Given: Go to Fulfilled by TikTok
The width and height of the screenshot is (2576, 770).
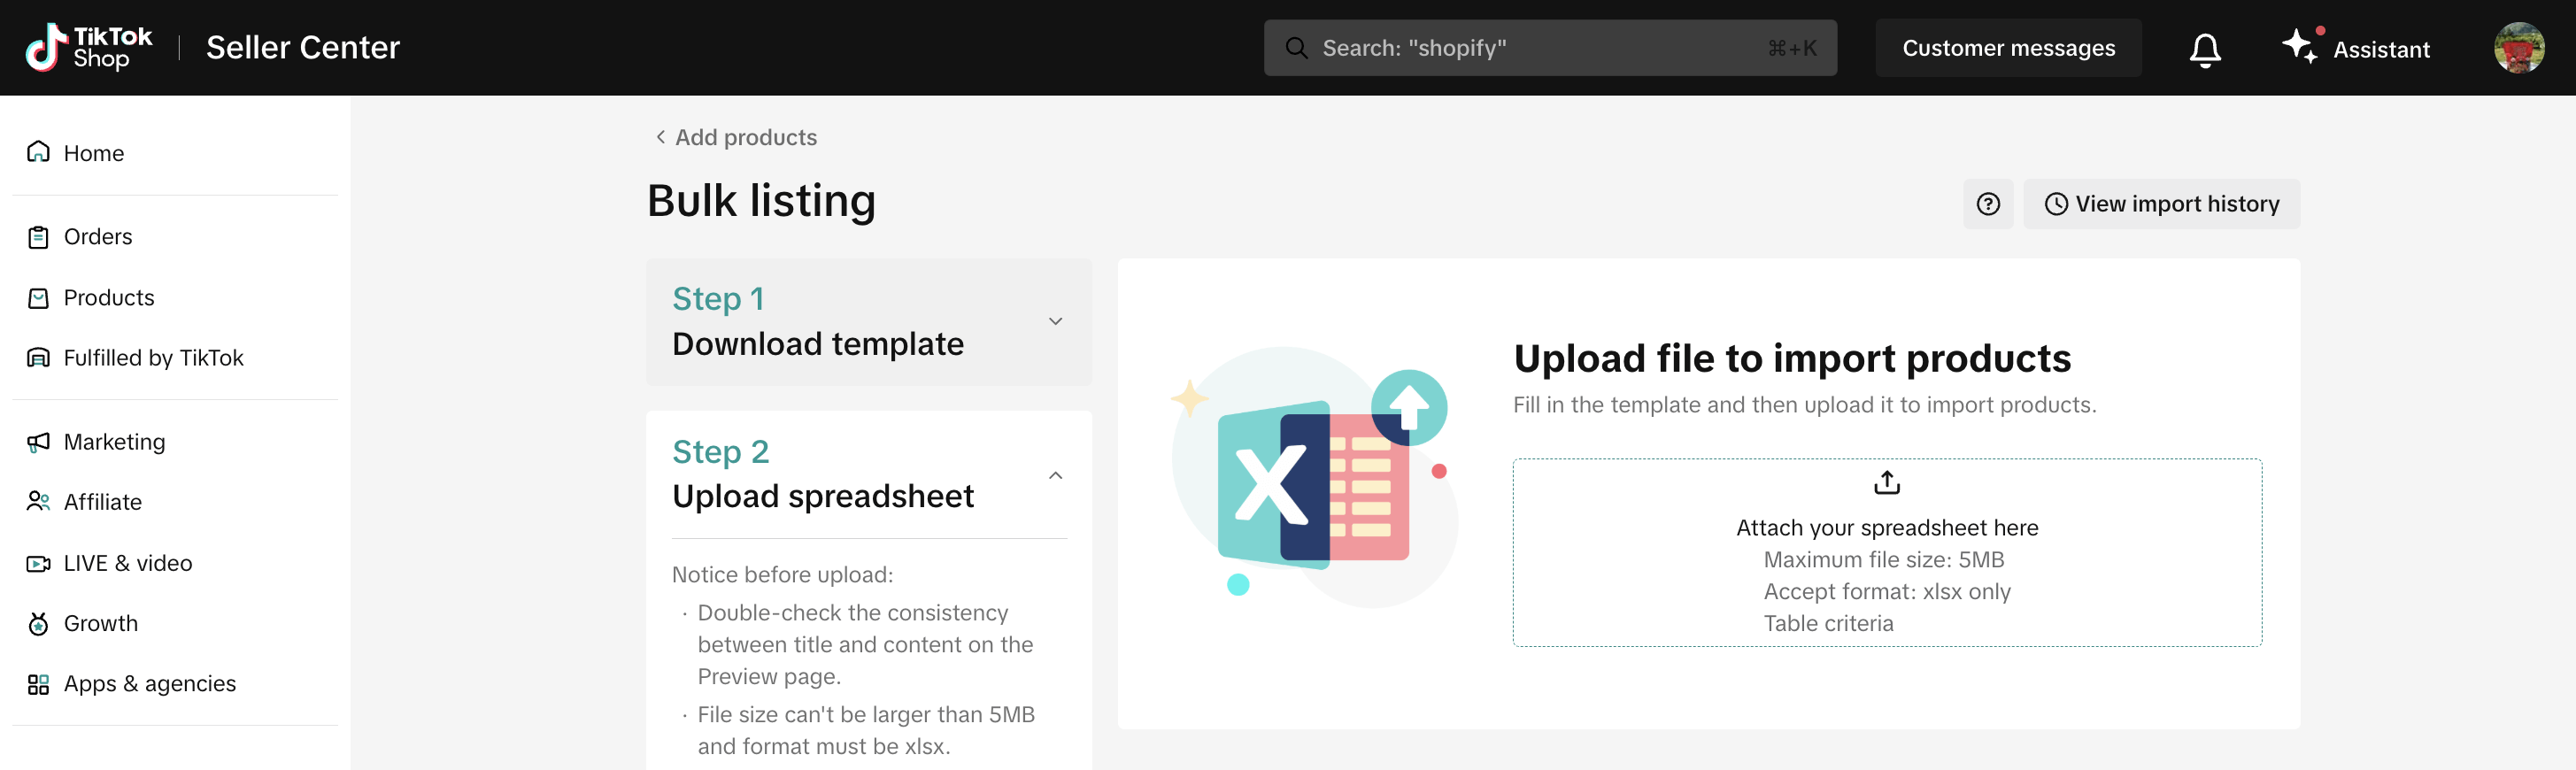Looking at the screenshot, I should [153, 358].
